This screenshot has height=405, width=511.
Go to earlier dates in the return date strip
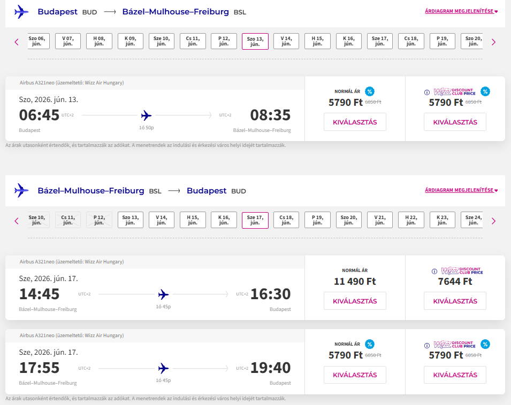tap(17, 221)
